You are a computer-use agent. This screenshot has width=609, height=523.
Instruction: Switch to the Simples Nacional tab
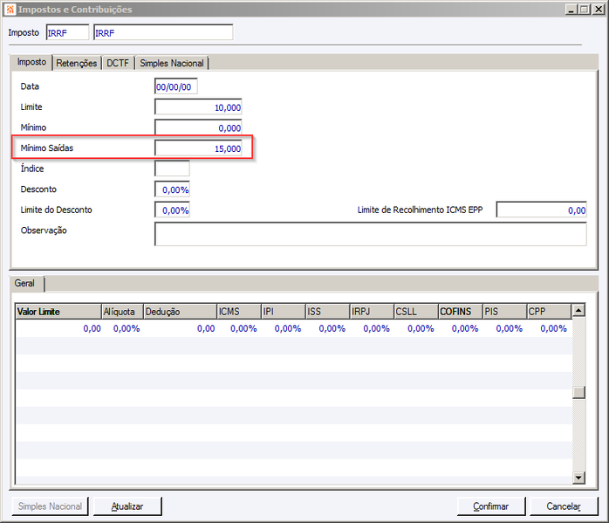172,63
